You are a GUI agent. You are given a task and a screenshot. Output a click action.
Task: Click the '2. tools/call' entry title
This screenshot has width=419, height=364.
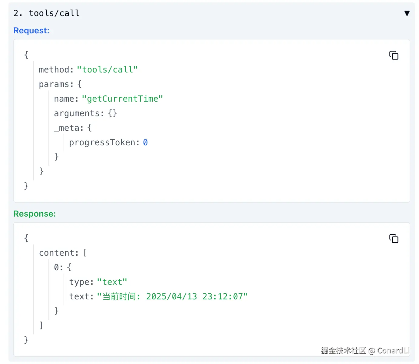point(47,13)
